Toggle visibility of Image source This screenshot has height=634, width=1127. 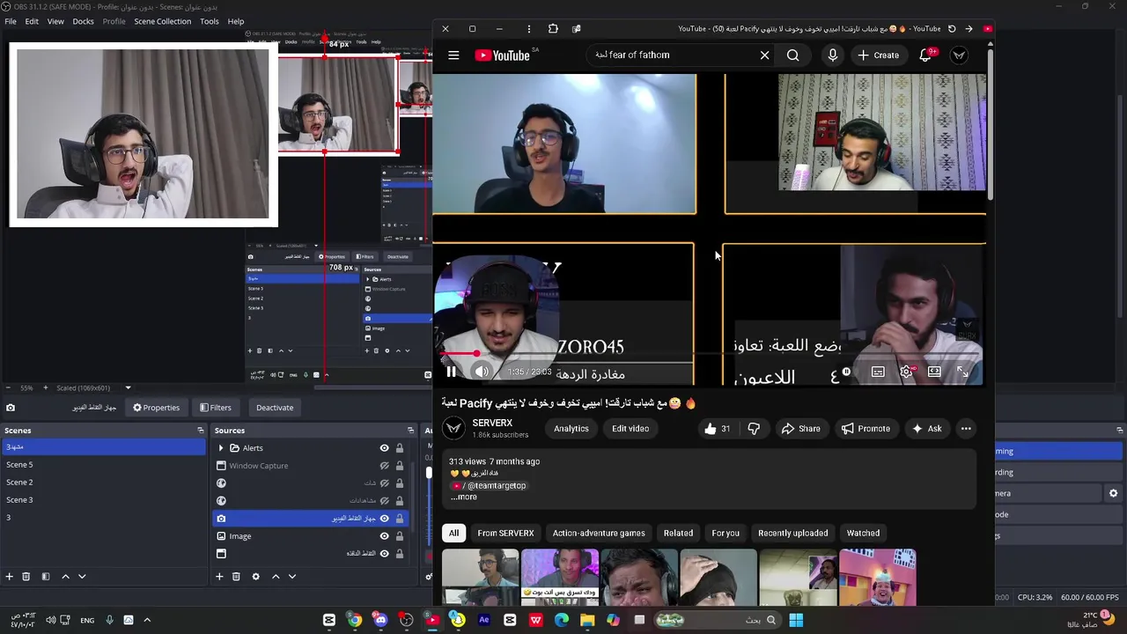pyautogui.click(x=384, y=536)
